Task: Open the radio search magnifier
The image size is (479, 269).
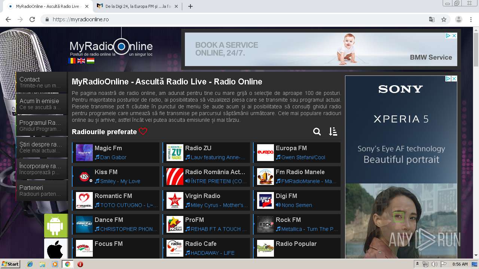Action: [317, 132]
